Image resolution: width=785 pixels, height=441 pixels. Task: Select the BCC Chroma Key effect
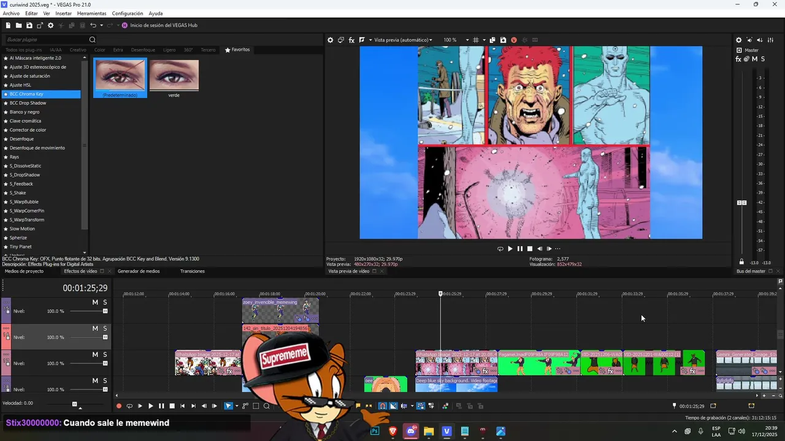[41, 94]
